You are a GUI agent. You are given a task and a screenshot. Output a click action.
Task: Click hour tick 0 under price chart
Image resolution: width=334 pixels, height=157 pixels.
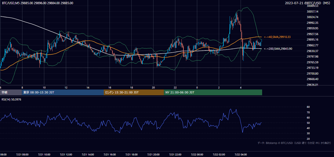[x=197, y=87]
